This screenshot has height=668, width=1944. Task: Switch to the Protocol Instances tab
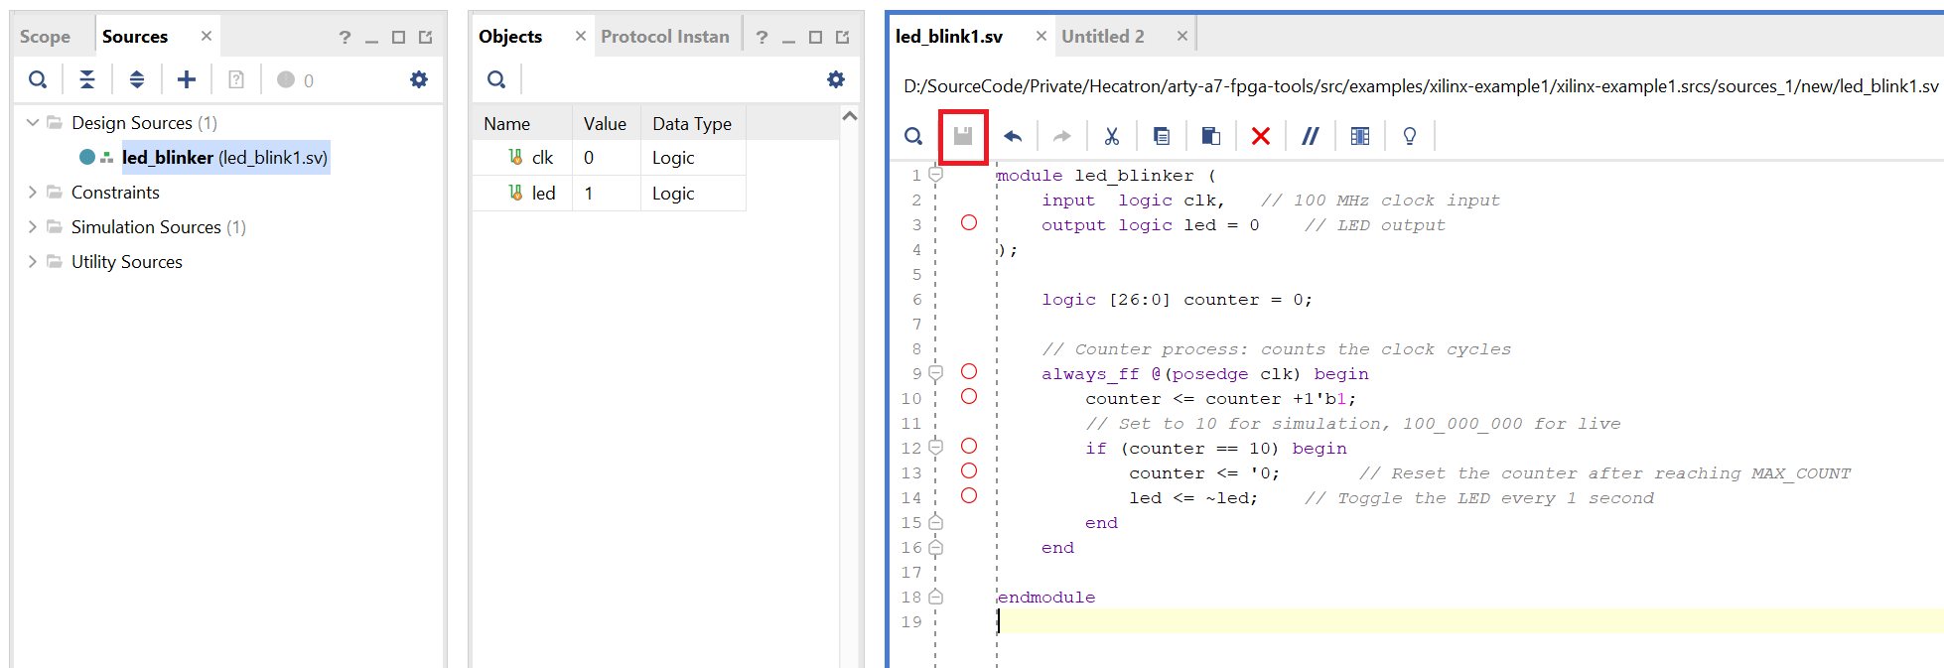tap(665, 37)
